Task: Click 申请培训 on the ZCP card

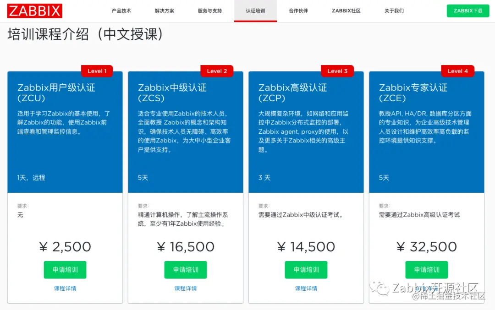Action: (x=306, y=270)
